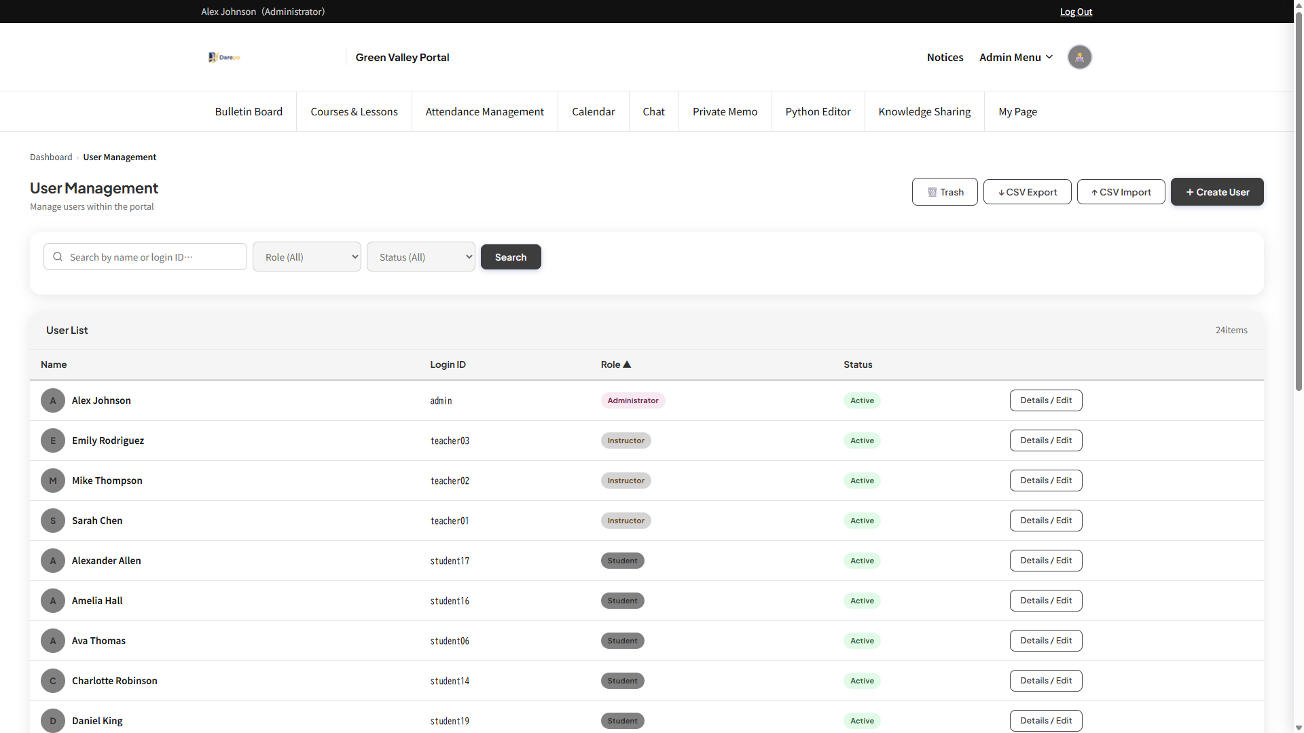The height and width of the screenshot is (733, 1304).
Task: Click the avatar circle for Alex Johnson
Action: tap(53, 400)
